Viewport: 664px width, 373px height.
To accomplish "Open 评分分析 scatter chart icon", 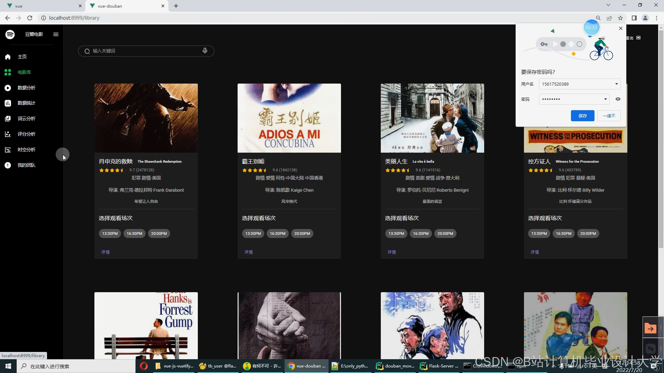I will pyautogui.click(x=8, y=134).
